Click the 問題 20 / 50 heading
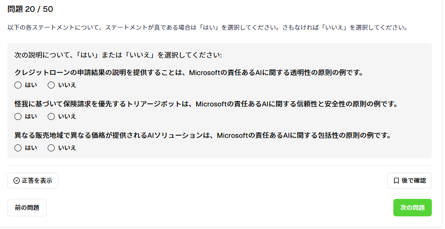Screen dimensions: 445x229 [x=30, y=9]
